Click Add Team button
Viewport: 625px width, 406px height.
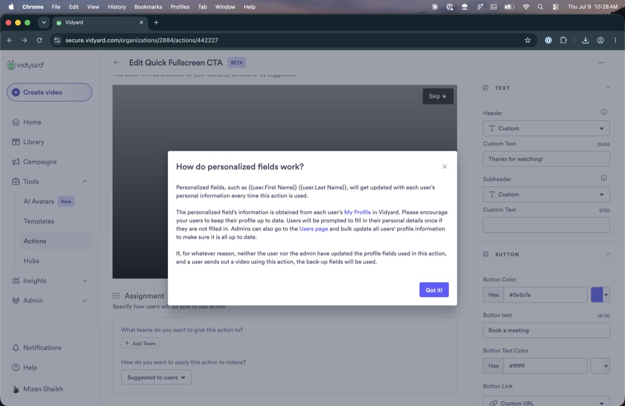[x=140, y=343]
